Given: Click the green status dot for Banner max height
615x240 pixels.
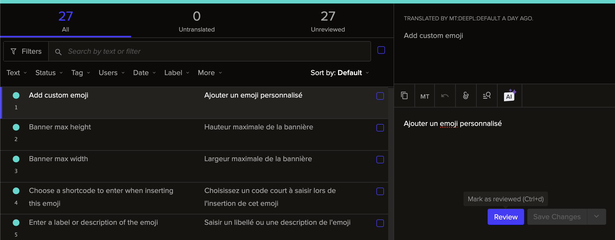Looking at the screenshot, I should click(x=16, y=127).
